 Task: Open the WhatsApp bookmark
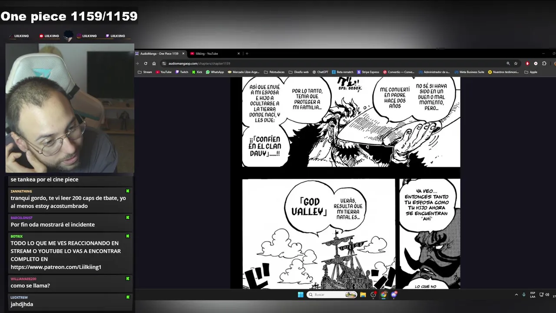[x=215, y=72]
